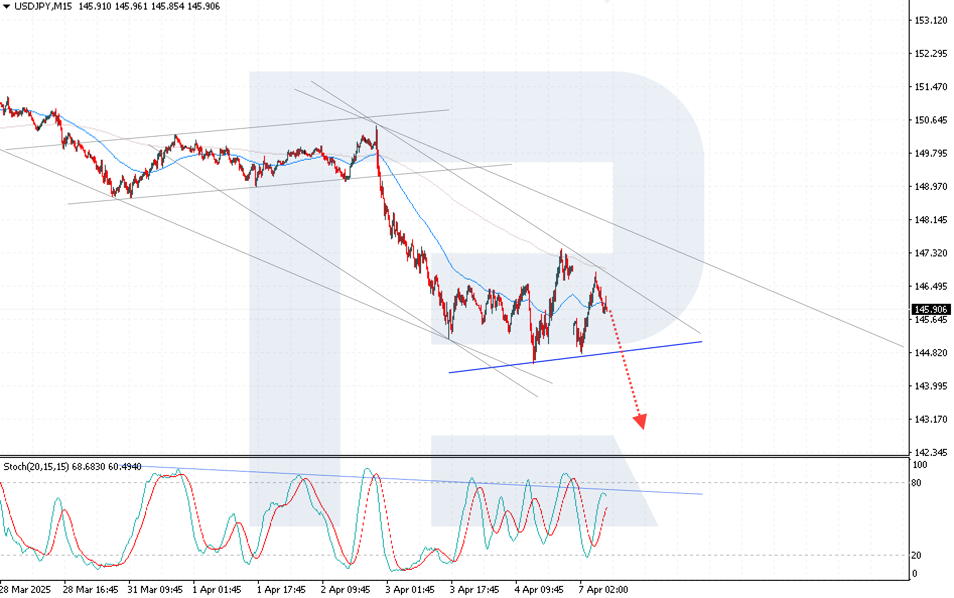
Task: Click the 150.645 price axis label
Action: pos(930,120)
